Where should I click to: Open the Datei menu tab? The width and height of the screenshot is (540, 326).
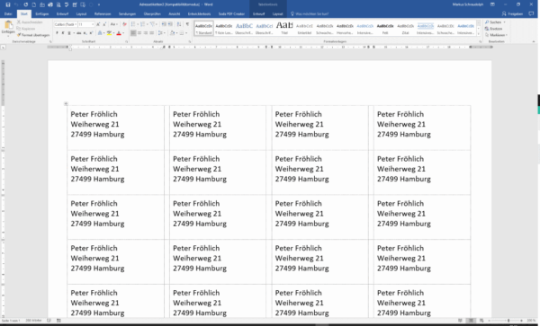pos(8,13)
